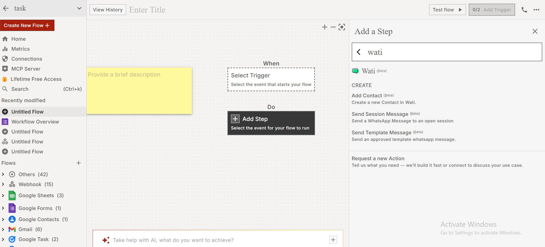Expand the Google Contacts (1) folder
This screenshot has height=247, width=545.
pyautogui.click(x=3, y=219)
